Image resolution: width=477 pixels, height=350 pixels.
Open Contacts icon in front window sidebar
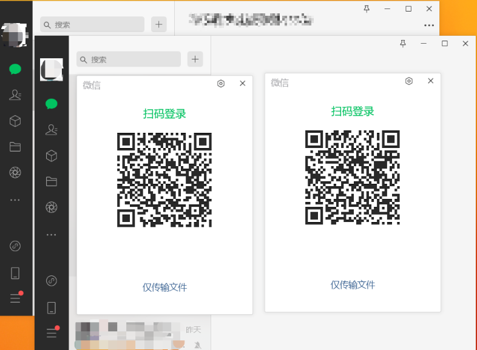(x=52, y=130)
